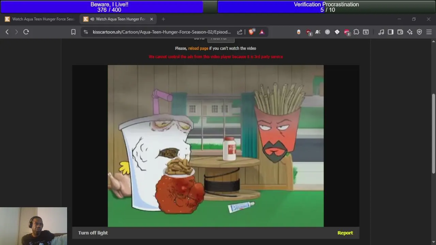
Task: Click the gray circle extension icon
Action: click(x=327, y=32)
